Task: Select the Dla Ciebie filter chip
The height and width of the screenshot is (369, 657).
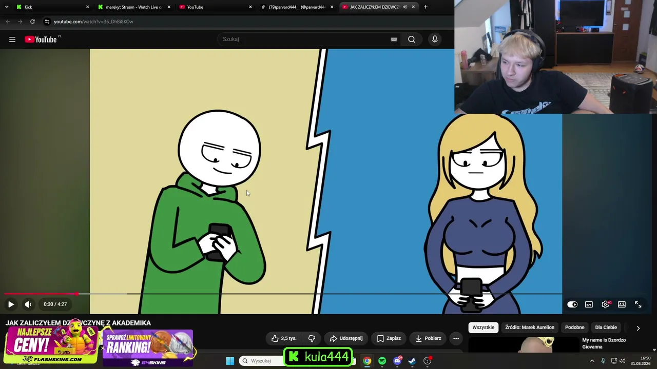Action: click(x=606, y=327)
